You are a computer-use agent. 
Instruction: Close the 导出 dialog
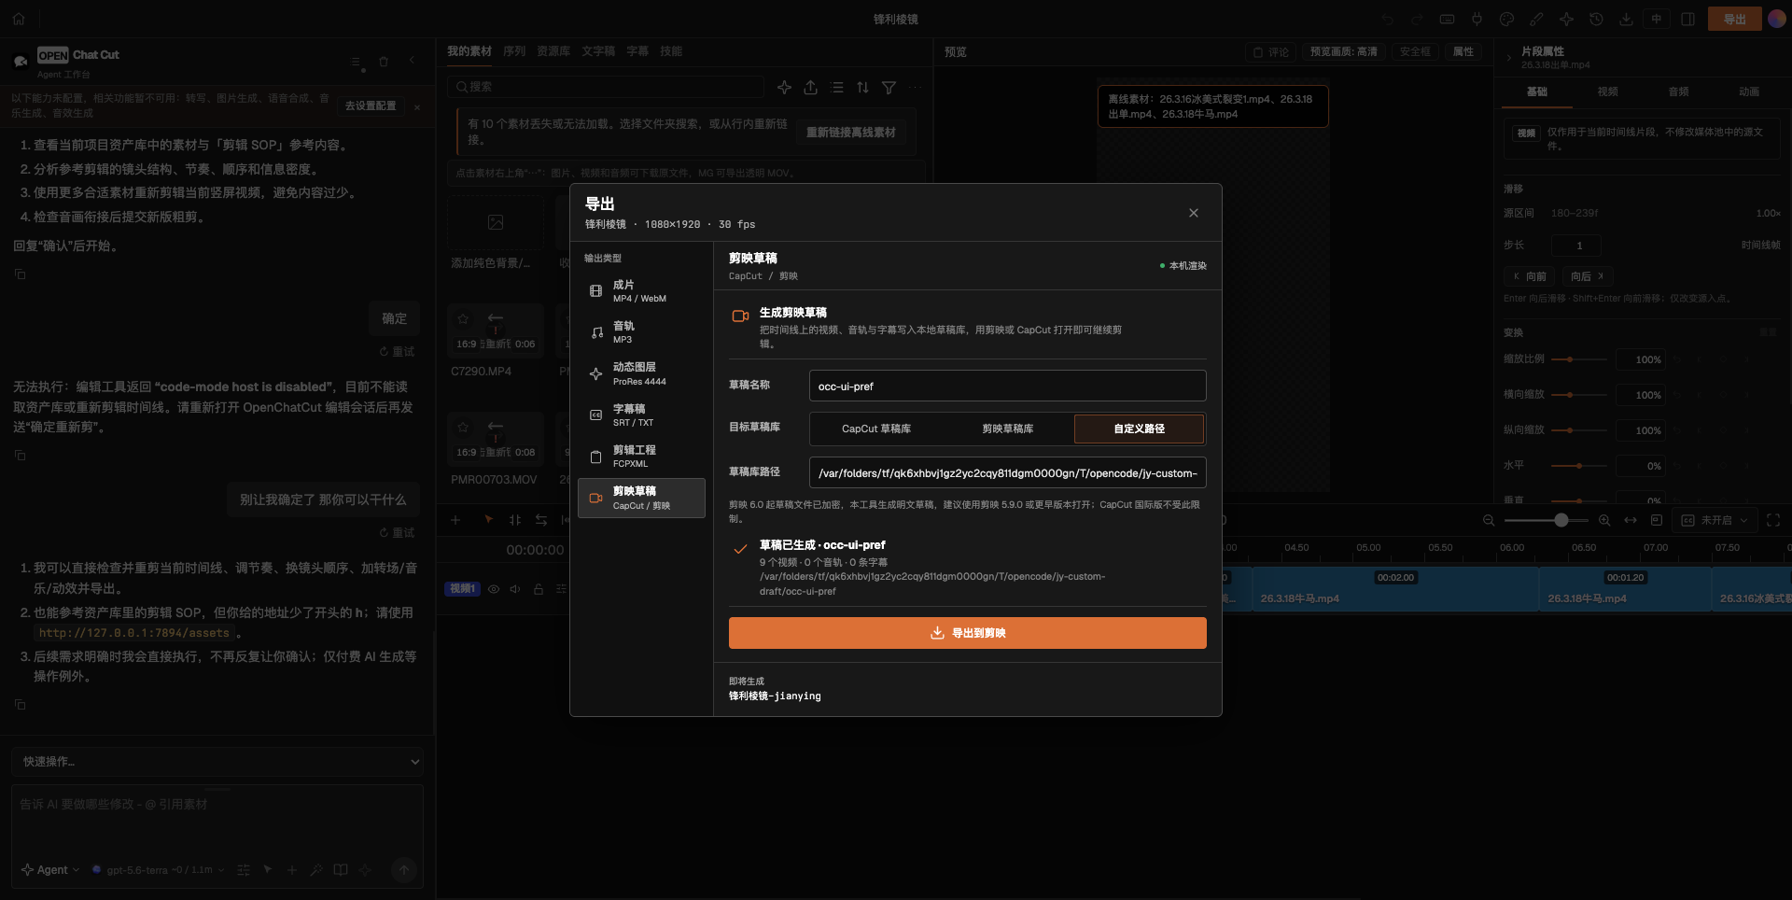[x=1194, y=213]
